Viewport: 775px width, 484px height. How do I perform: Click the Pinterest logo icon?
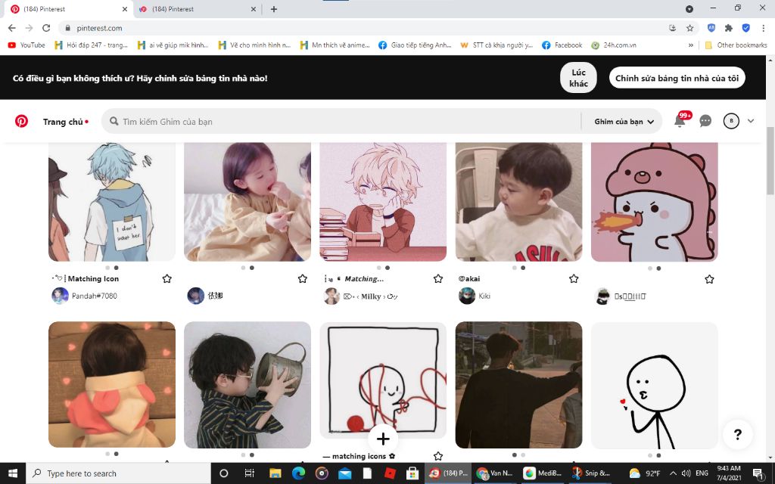pyautogui.click(x=21, y=121)
